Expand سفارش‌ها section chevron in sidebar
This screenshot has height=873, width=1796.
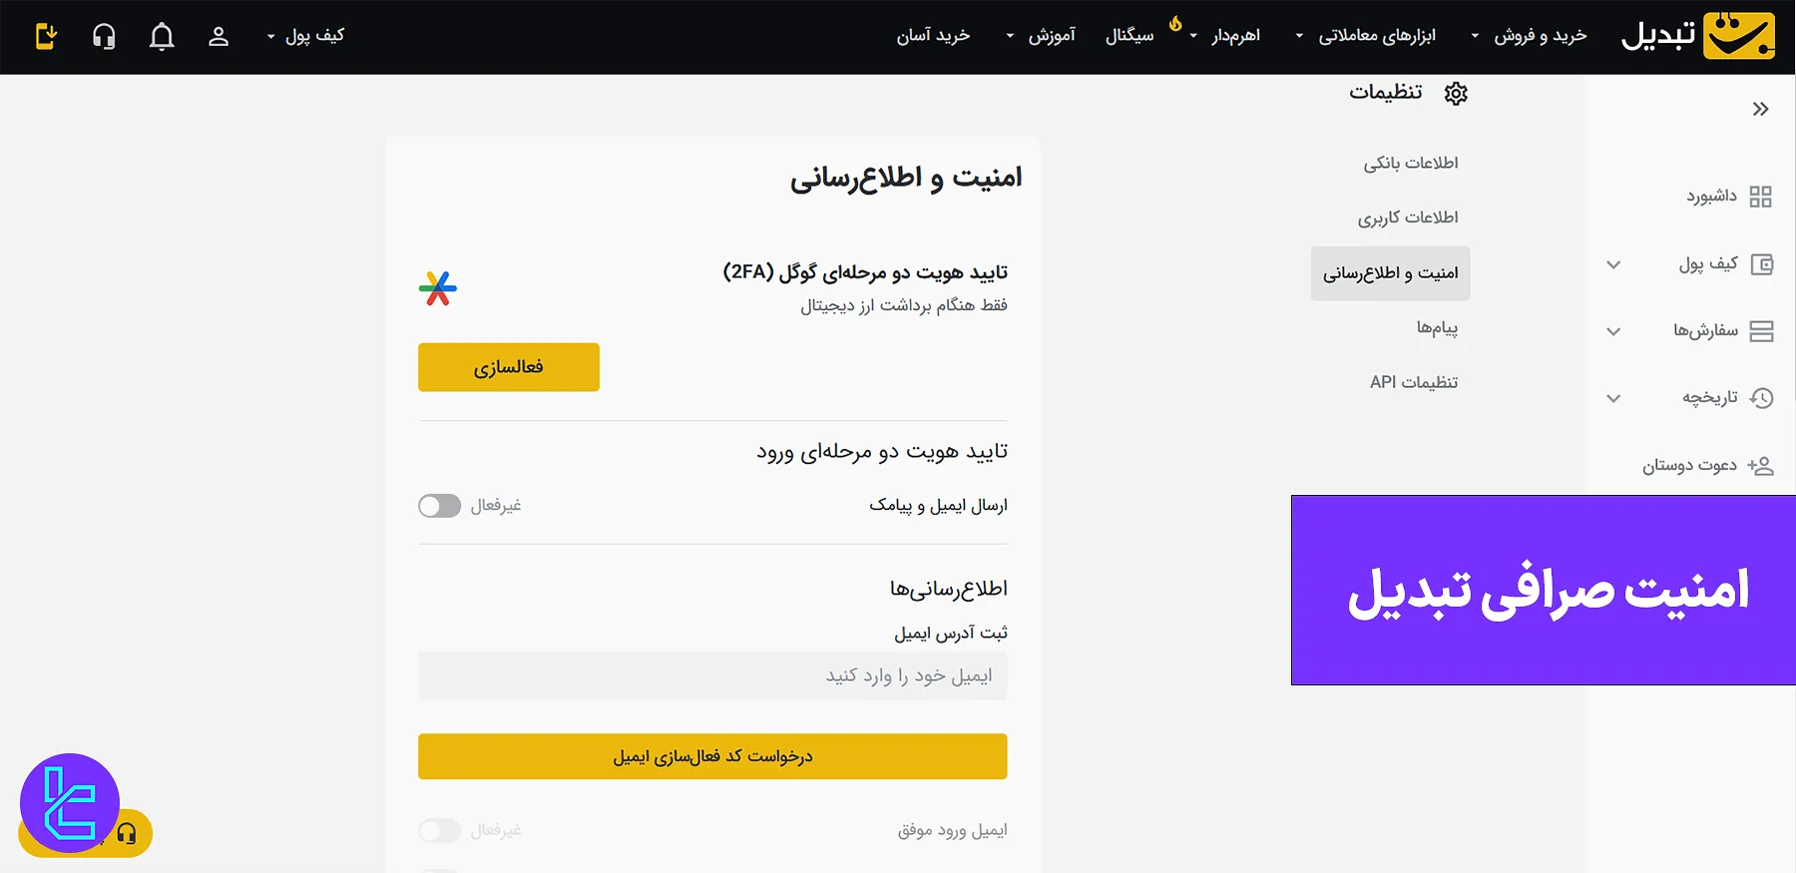pos(1613,332)
